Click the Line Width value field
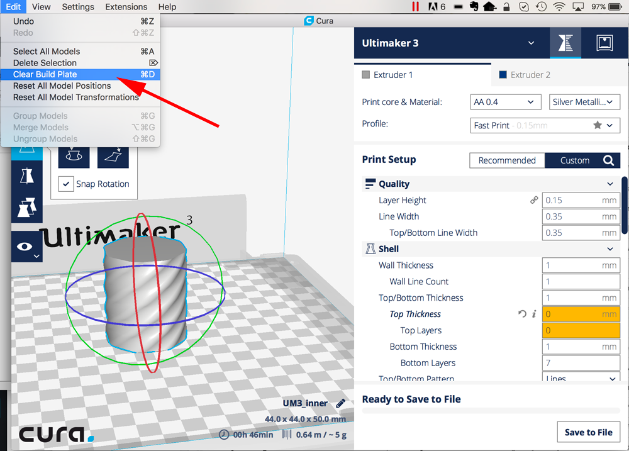Viewport: 629px width, 451px height. point(581,216)
